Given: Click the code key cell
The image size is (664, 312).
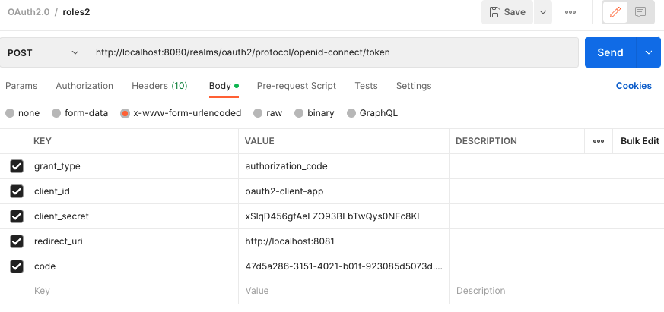Looking at the screenshot, I should point(132,266).
